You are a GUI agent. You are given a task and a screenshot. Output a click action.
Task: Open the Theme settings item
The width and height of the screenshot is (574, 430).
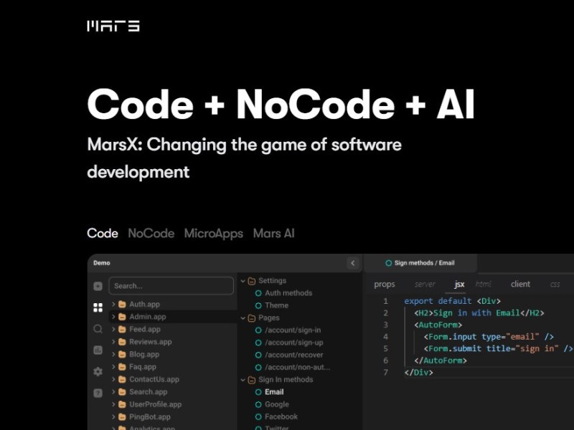coord(276,306)
